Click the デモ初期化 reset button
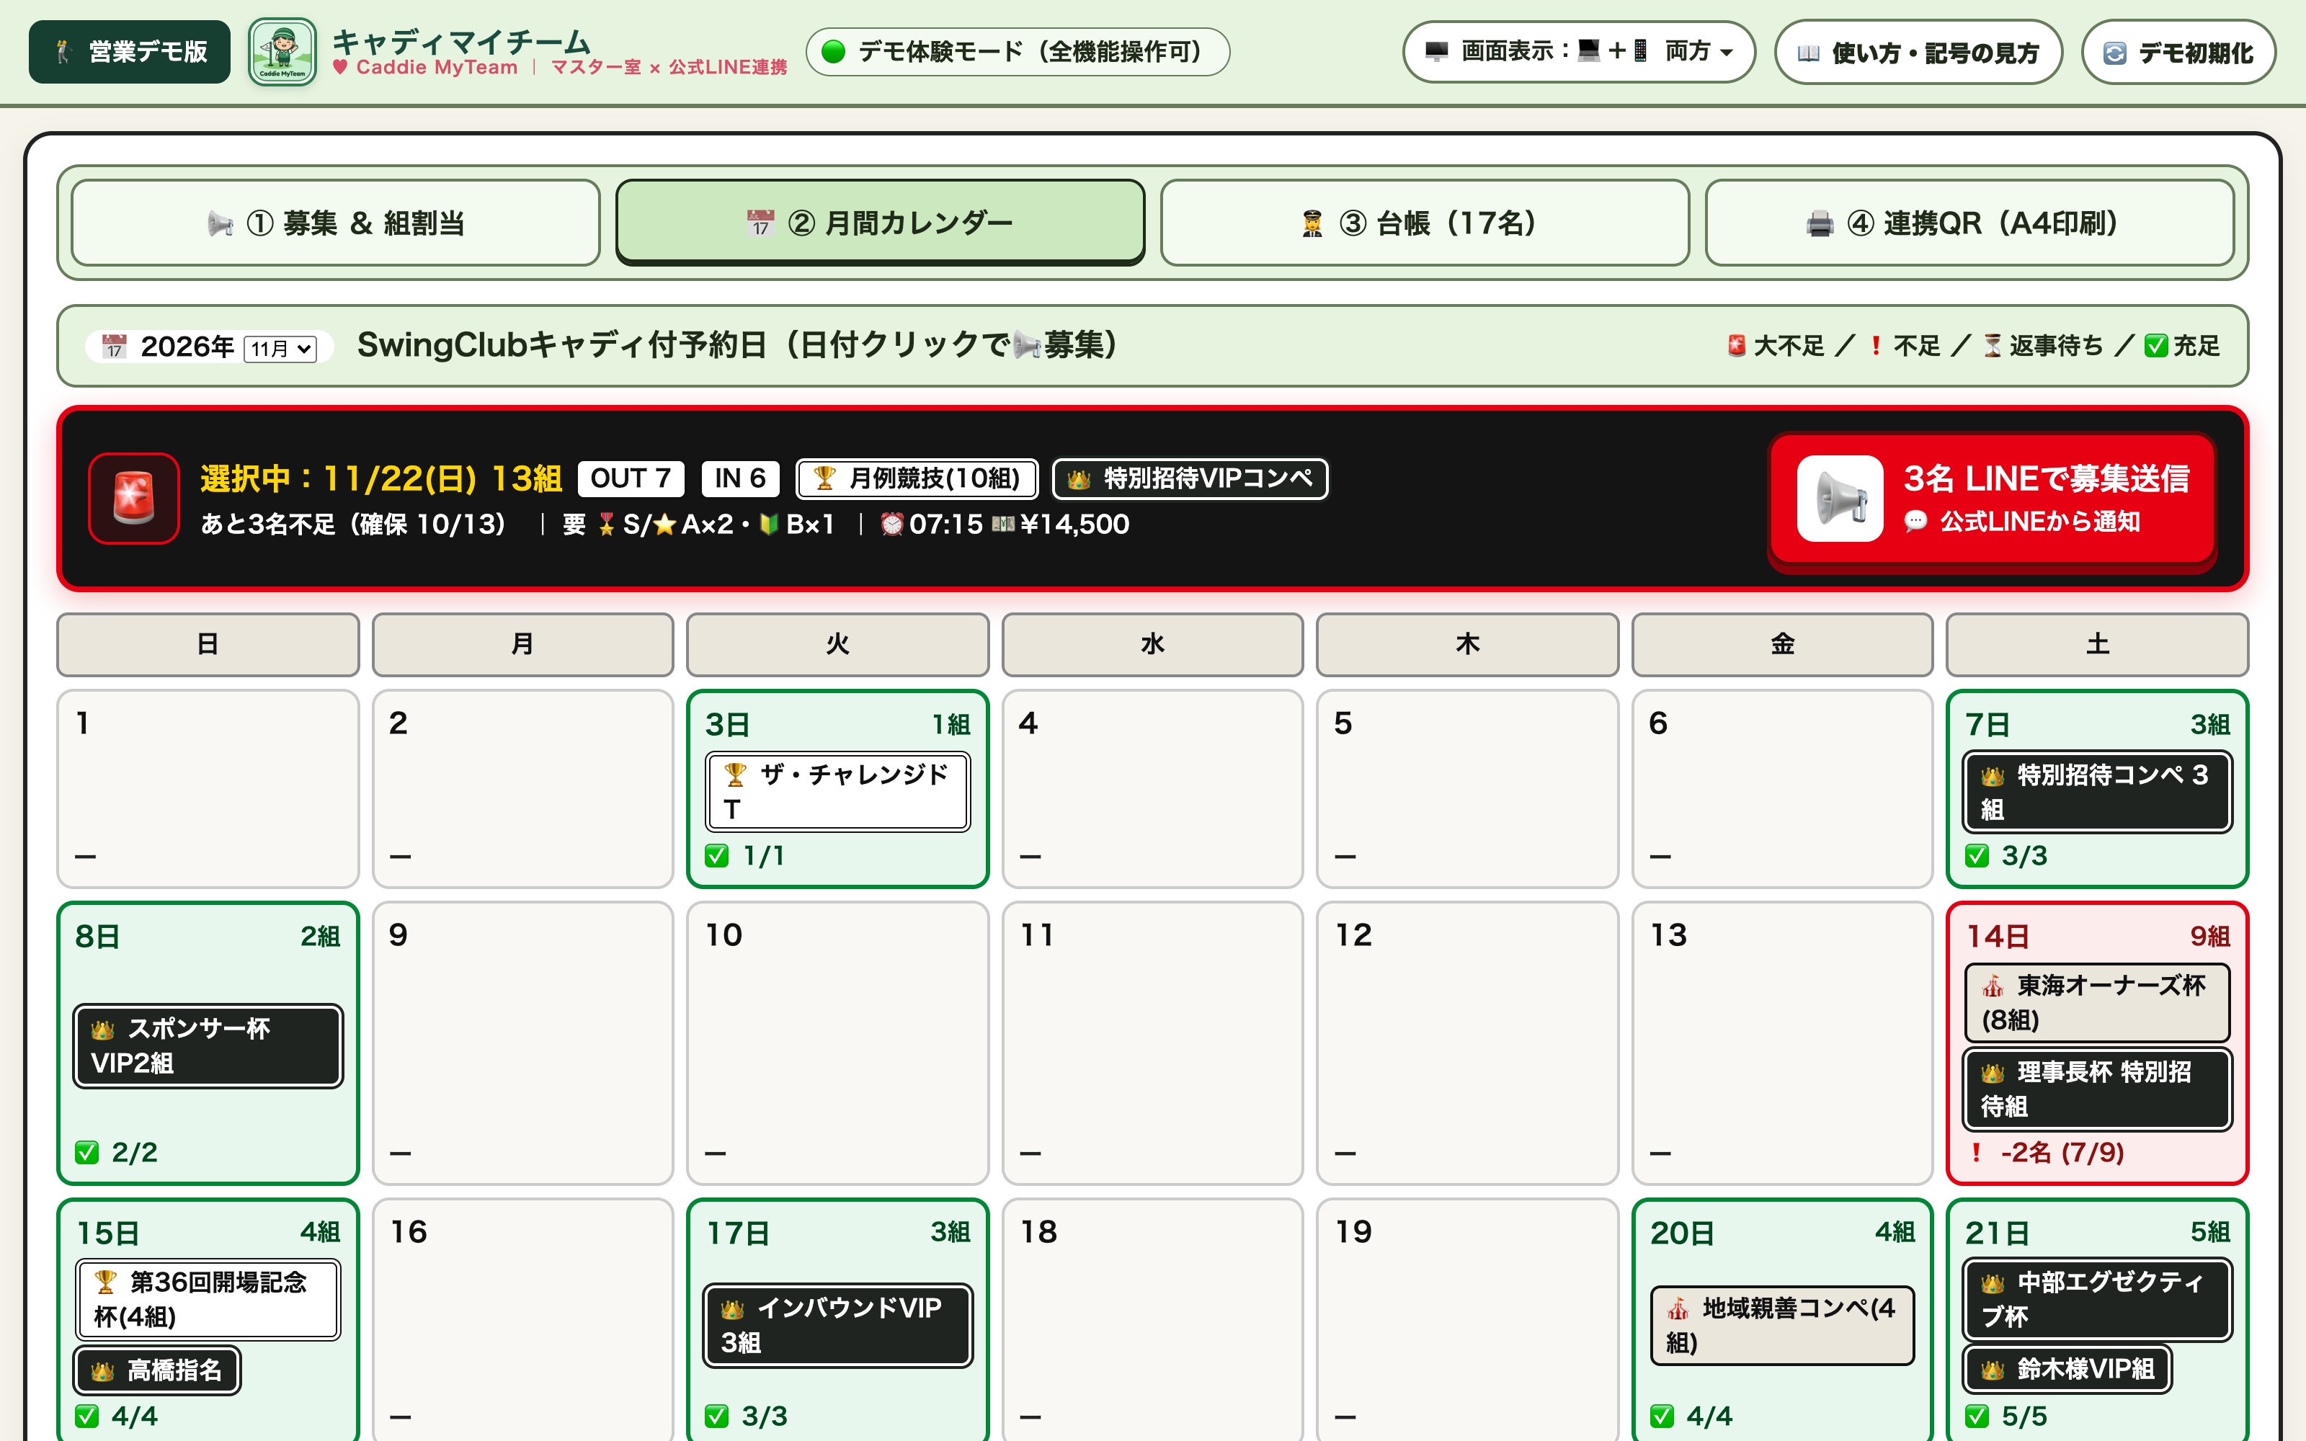This screenshot has width=2306, height=1441. click(x=2178, y=53)
